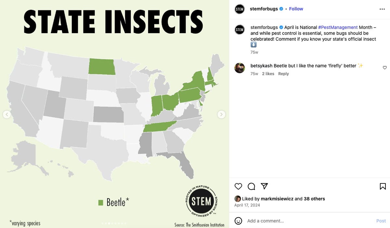The height and width of the screenshot is (228, 390).
Task: Open markmisiewicz profile from likes
Action: click(277, 199)
